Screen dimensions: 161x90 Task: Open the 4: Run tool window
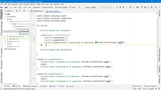click(53, 86)
